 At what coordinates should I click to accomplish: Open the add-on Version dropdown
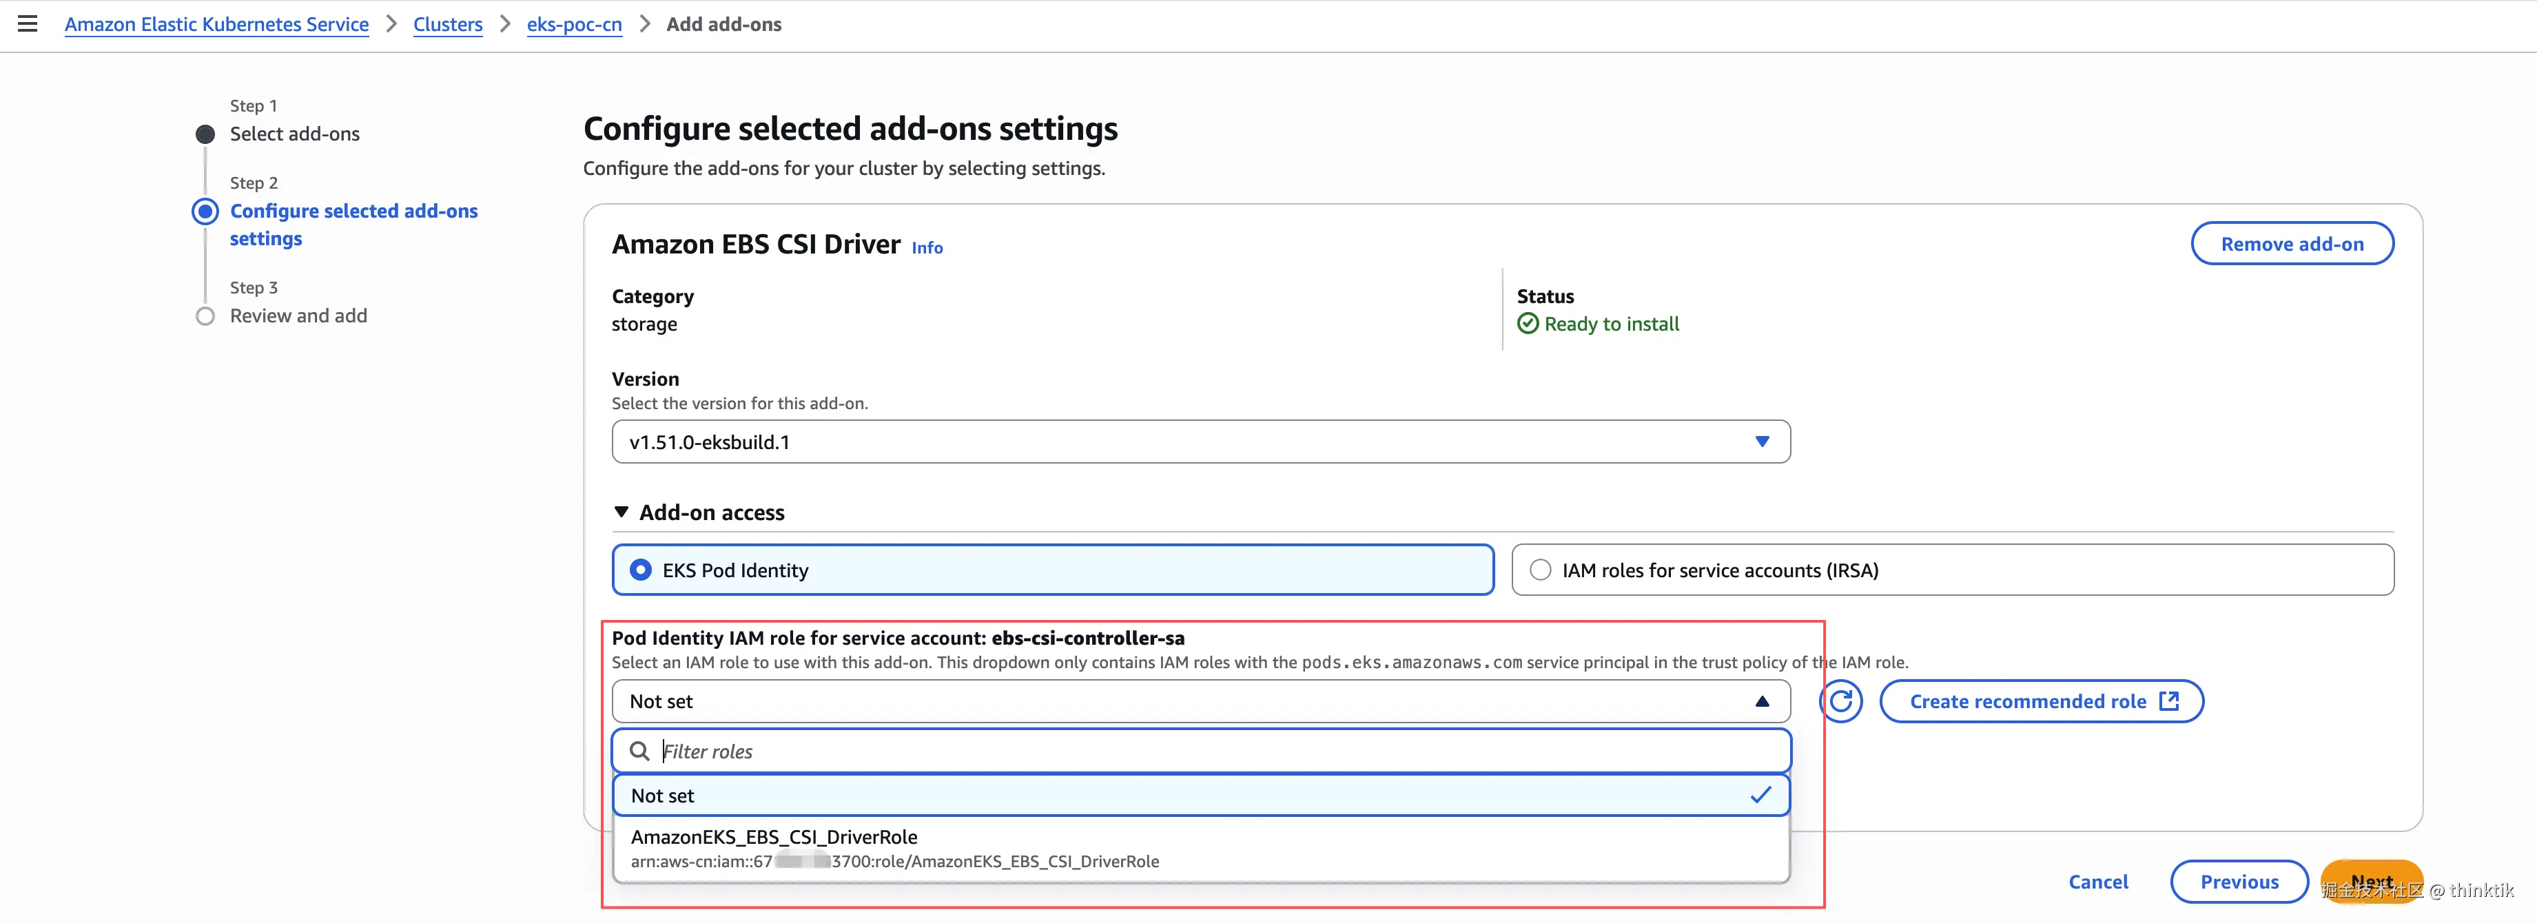[x=1200, y=442]
